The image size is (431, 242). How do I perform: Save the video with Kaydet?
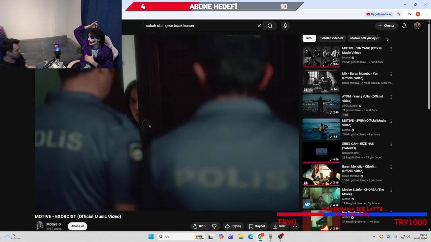click(x=257, y=226)
